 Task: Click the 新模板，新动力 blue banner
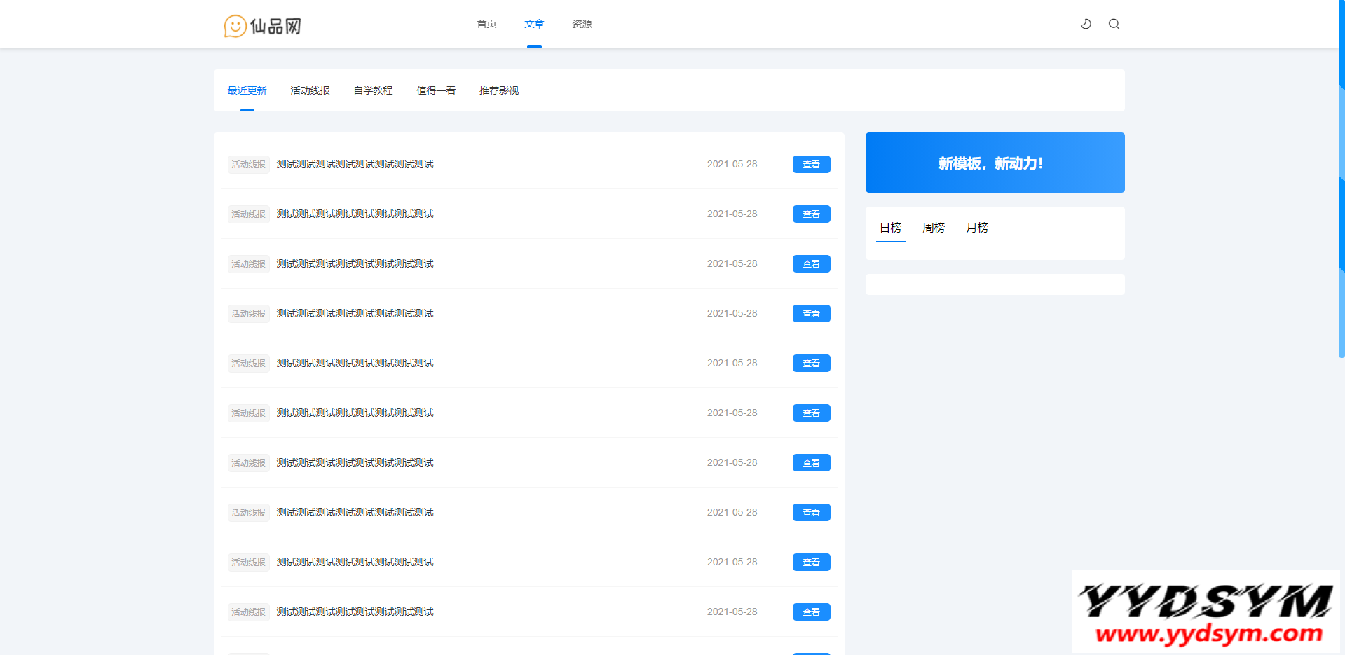coord(995,163)
